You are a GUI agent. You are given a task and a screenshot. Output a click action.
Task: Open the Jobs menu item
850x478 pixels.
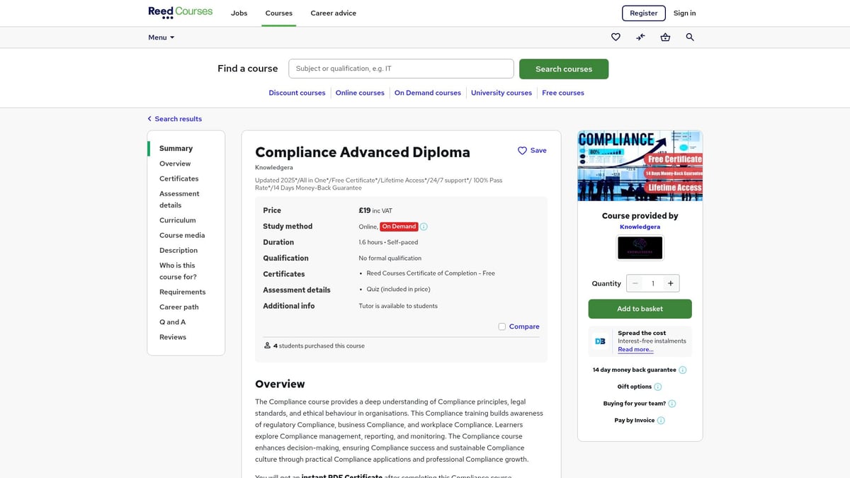(x=239, y=13)
